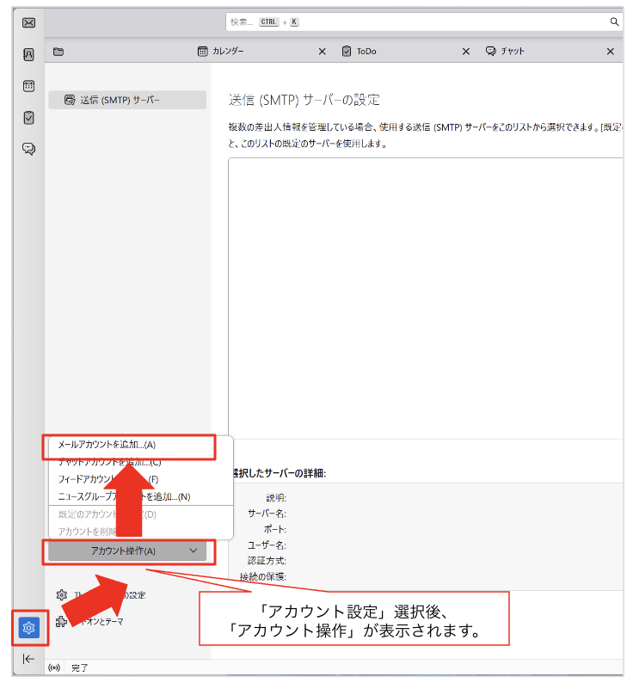Collapse the spaces toolbar arrow icon

[28, 659]
